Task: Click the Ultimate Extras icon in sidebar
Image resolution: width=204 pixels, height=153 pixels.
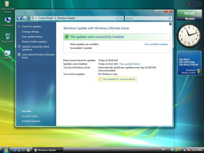Action: [19, 54]
